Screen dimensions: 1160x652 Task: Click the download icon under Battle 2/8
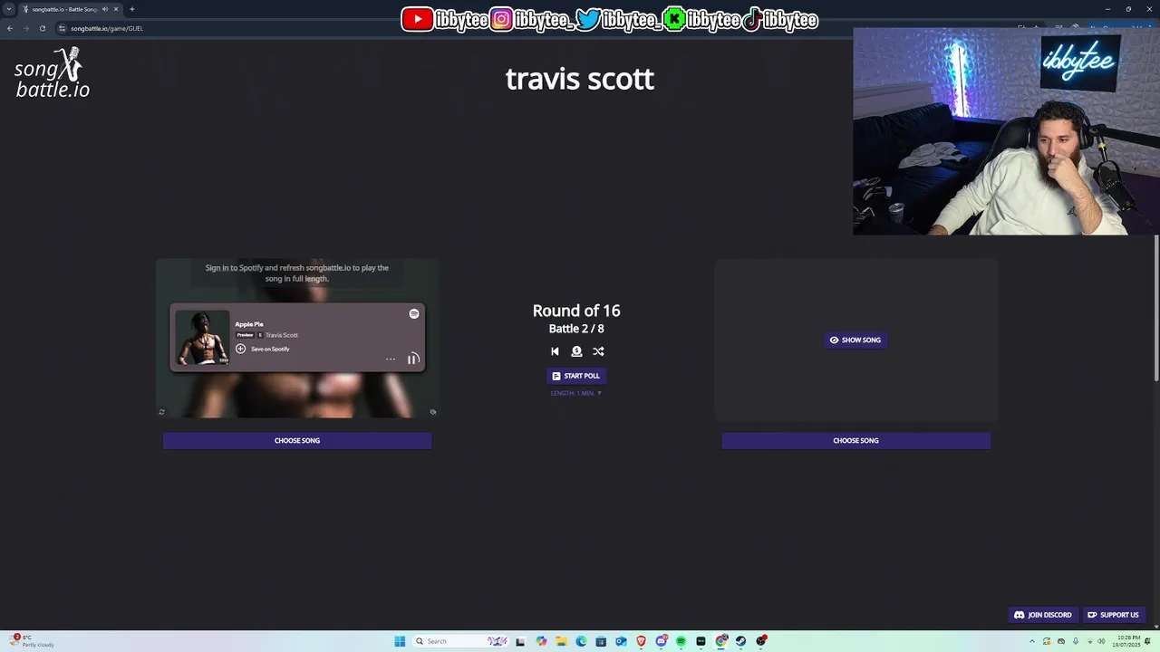[x=576, y=351]
